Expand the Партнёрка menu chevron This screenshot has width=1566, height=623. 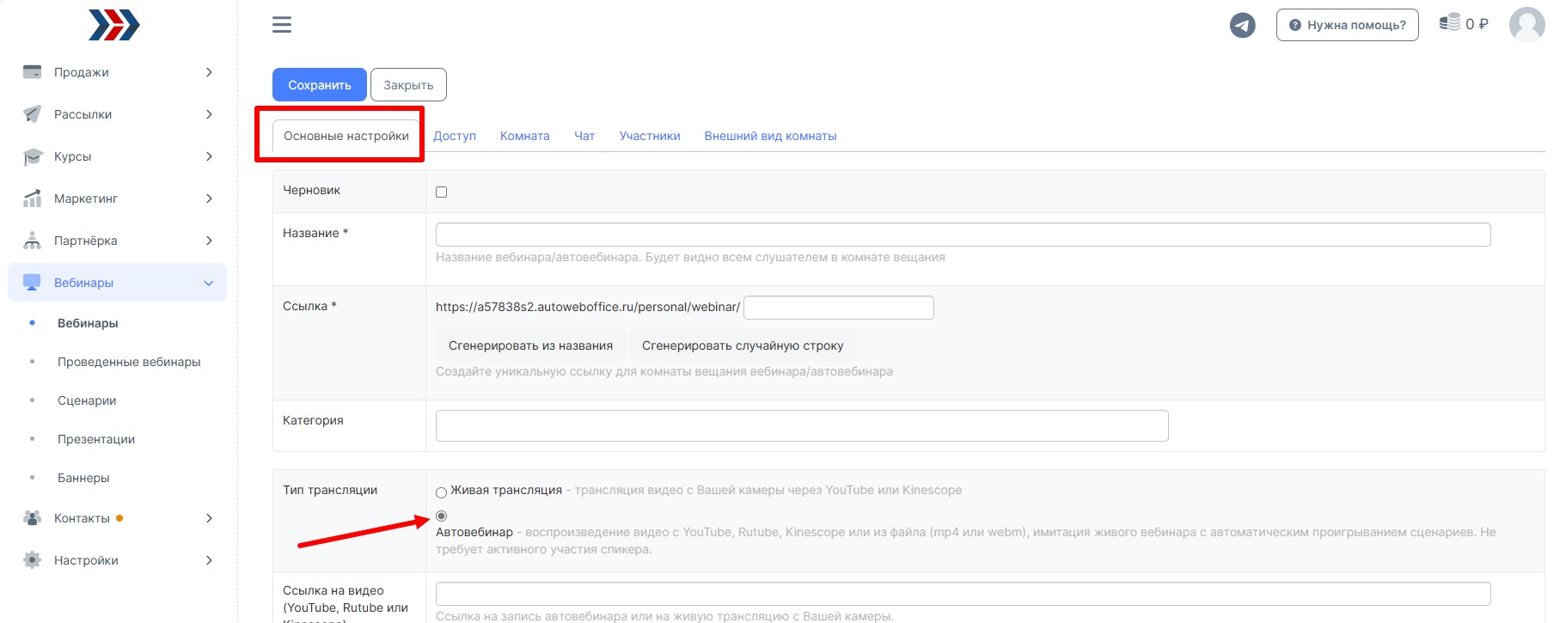coord(209,241)
